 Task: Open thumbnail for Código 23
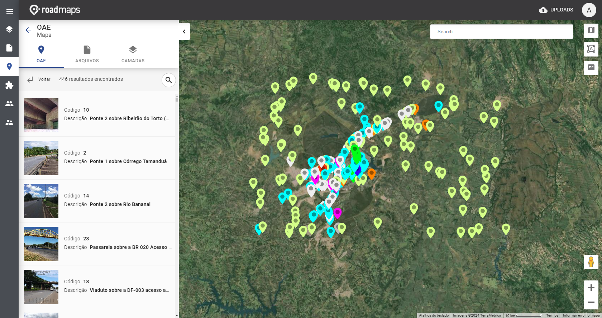pos(41,244)
